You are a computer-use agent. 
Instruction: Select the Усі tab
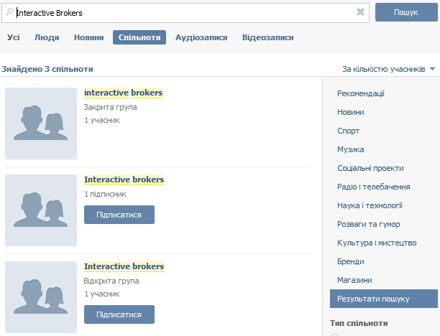(x=14, y=37)
